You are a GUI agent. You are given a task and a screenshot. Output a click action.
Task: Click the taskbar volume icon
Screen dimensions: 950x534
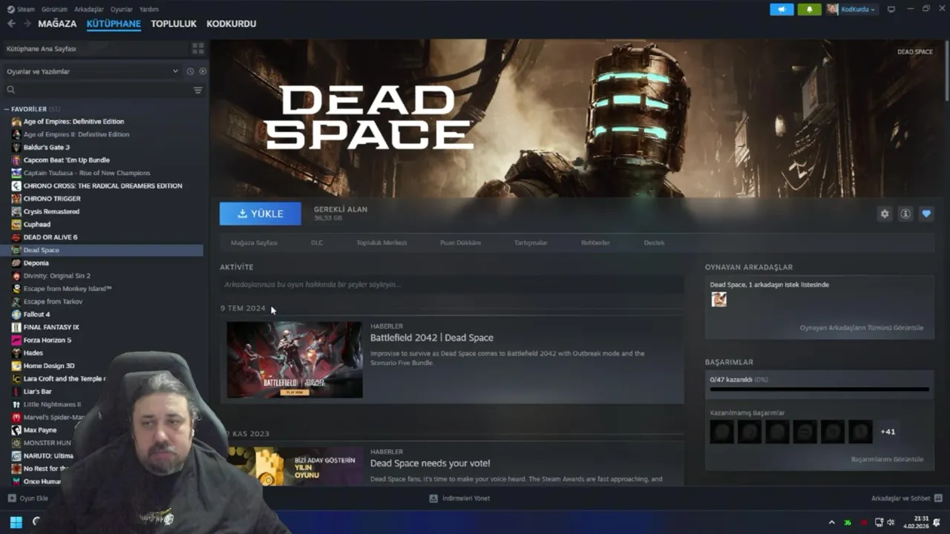(891, 522)
